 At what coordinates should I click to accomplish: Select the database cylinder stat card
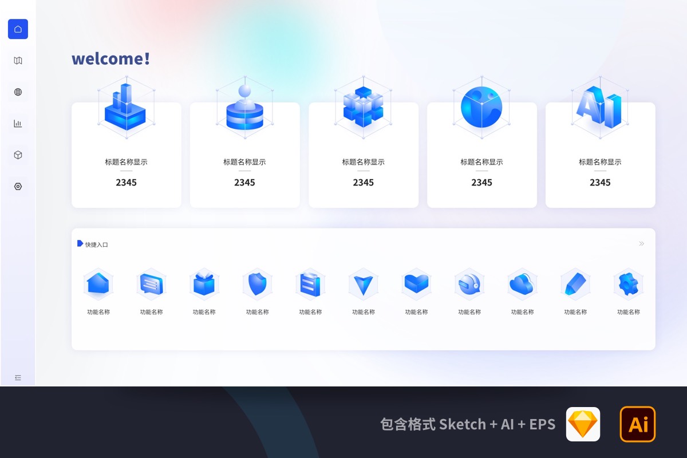coord(244,155)
